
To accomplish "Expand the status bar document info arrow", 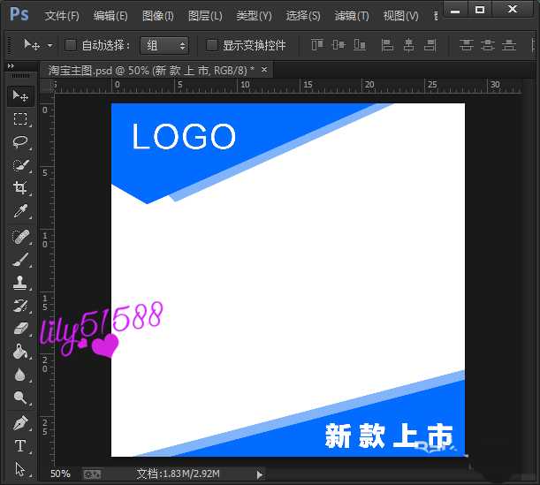I will click(x=259, y=474).
